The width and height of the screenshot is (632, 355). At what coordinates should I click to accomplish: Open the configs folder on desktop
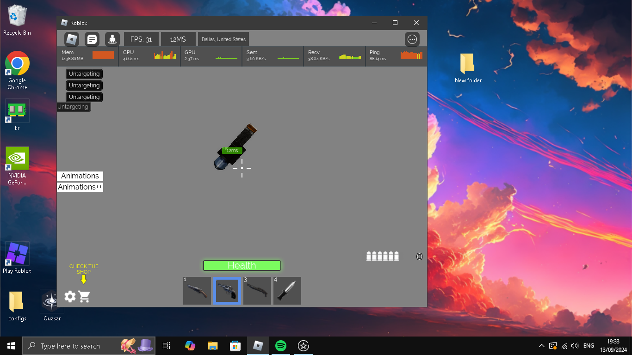tap(17, 306)
